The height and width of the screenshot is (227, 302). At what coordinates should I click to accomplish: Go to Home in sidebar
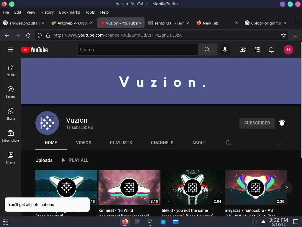point(11,70)
